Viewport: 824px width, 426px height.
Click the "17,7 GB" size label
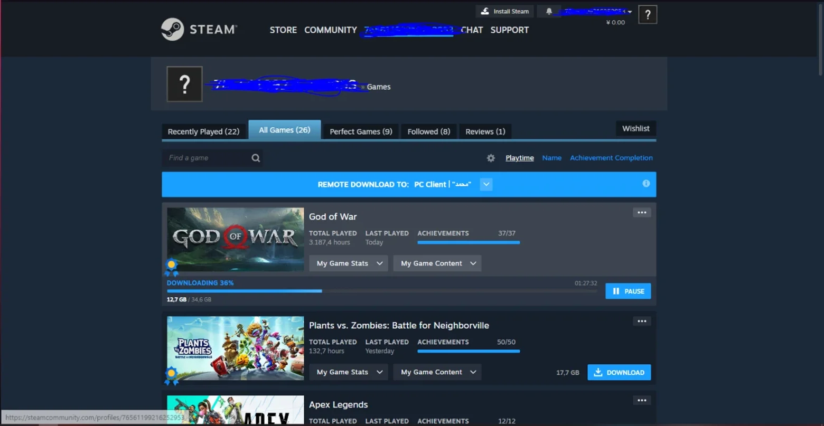568,372
